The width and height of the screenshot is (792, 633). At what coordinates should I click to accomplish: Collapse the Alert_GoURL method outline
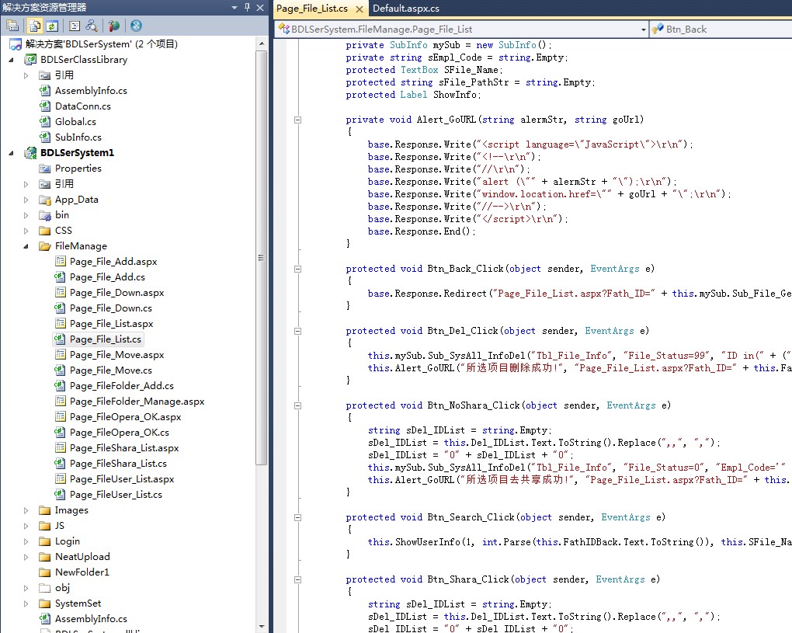(x=297, y=120)
